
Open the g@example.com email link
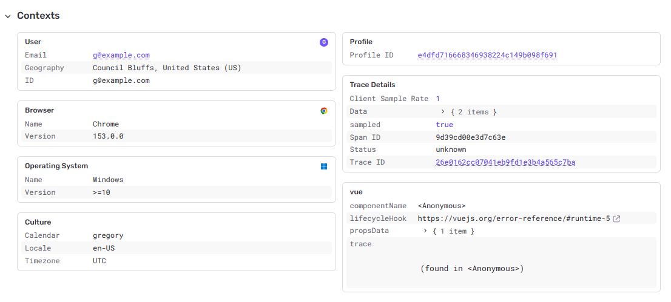coord(121,55)
